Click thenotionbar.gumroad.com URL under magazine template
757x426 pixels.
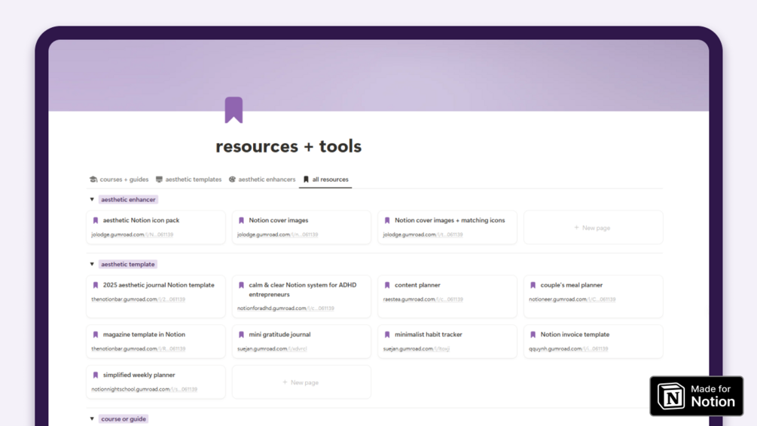coord(138,349)
